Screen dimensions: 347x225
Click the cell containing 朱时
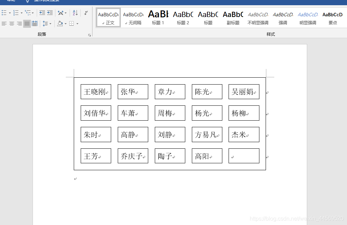96,135
